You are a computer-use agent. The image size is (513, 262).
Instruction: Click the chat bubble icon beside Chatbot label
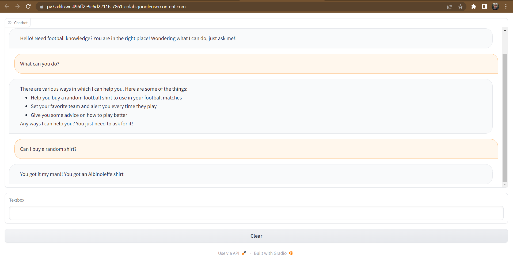pyautogui.click(x=10, y=22)
